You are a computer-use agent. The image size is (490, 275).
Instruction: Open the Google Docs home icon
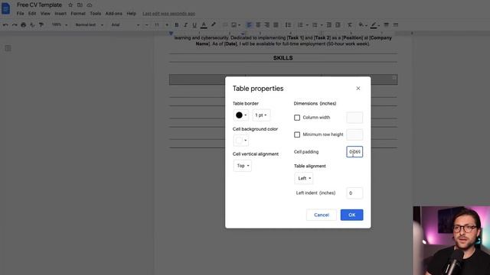point(5,8)
